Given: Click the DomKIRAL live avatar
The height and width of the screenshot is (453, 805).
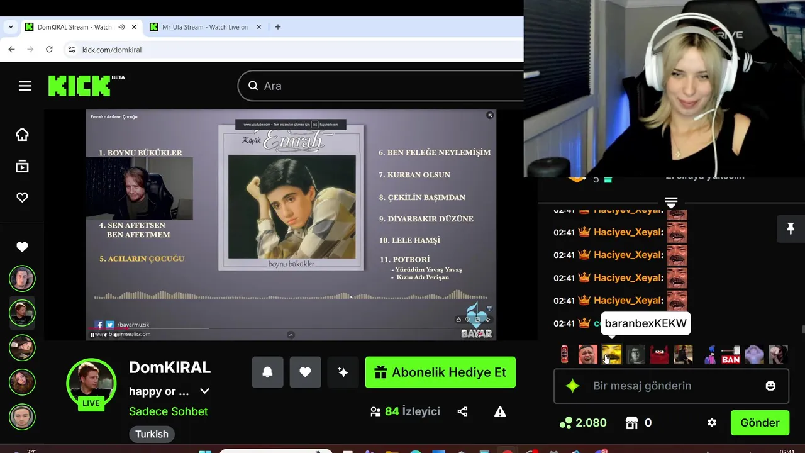Looking at the screenshot, I should pyautogui.click(x=91, y=384).
